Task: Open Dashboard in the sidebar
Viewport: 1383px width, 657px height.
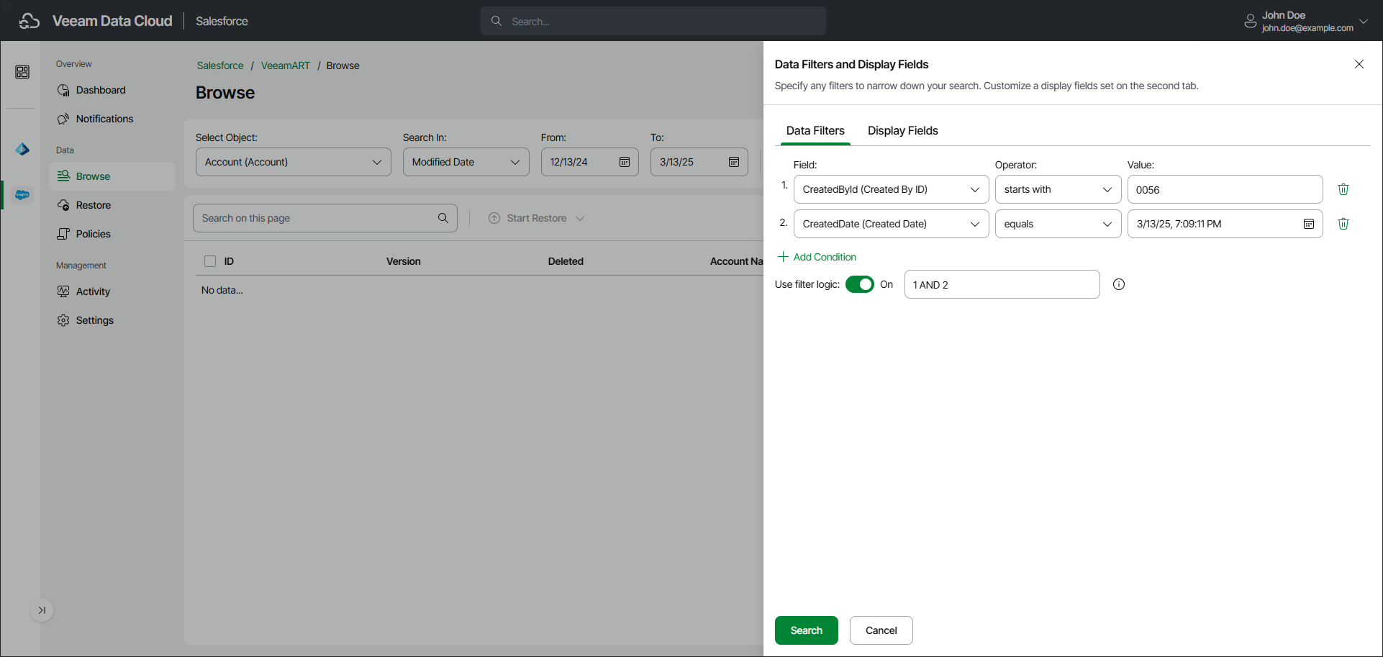Action: click(112, 90)
